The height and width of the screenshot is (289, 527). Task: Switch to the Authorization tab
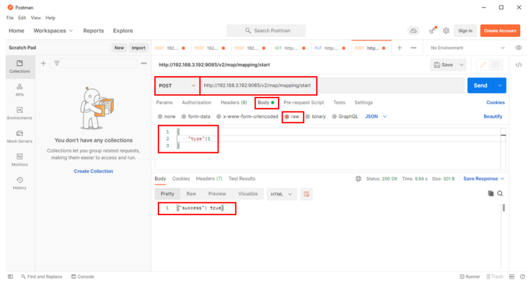click(x=196, y=103)
